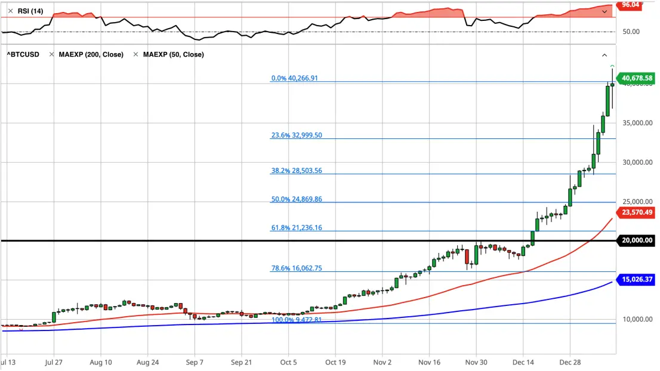660x371 pixels.
Task: Click the 50.00 level on the RSI scale
Action: pos(631,32)
